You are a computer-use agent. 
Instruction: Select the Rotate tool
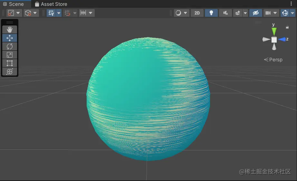coord(10,46)
